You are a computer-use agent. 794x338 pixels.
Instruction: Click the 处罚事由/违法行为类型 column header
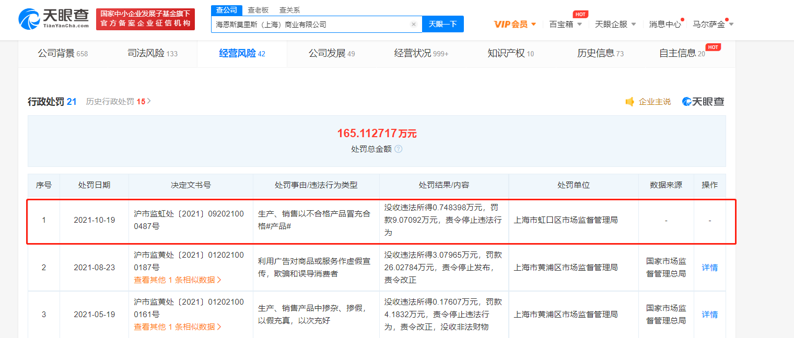316,185
